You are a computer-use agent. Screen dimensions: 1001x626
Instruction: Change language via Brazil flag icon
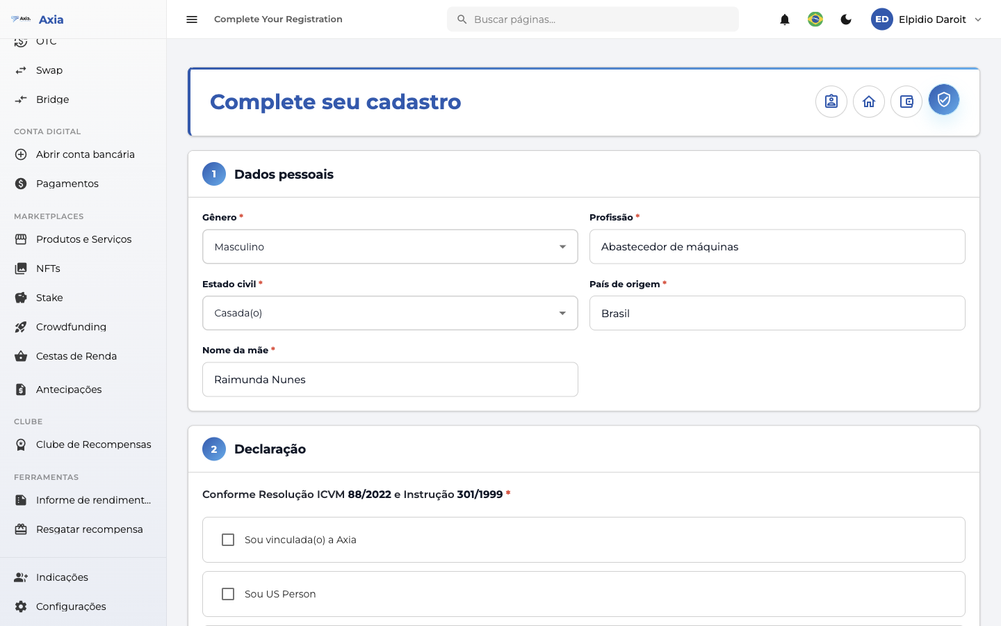[x=815, y=19]
